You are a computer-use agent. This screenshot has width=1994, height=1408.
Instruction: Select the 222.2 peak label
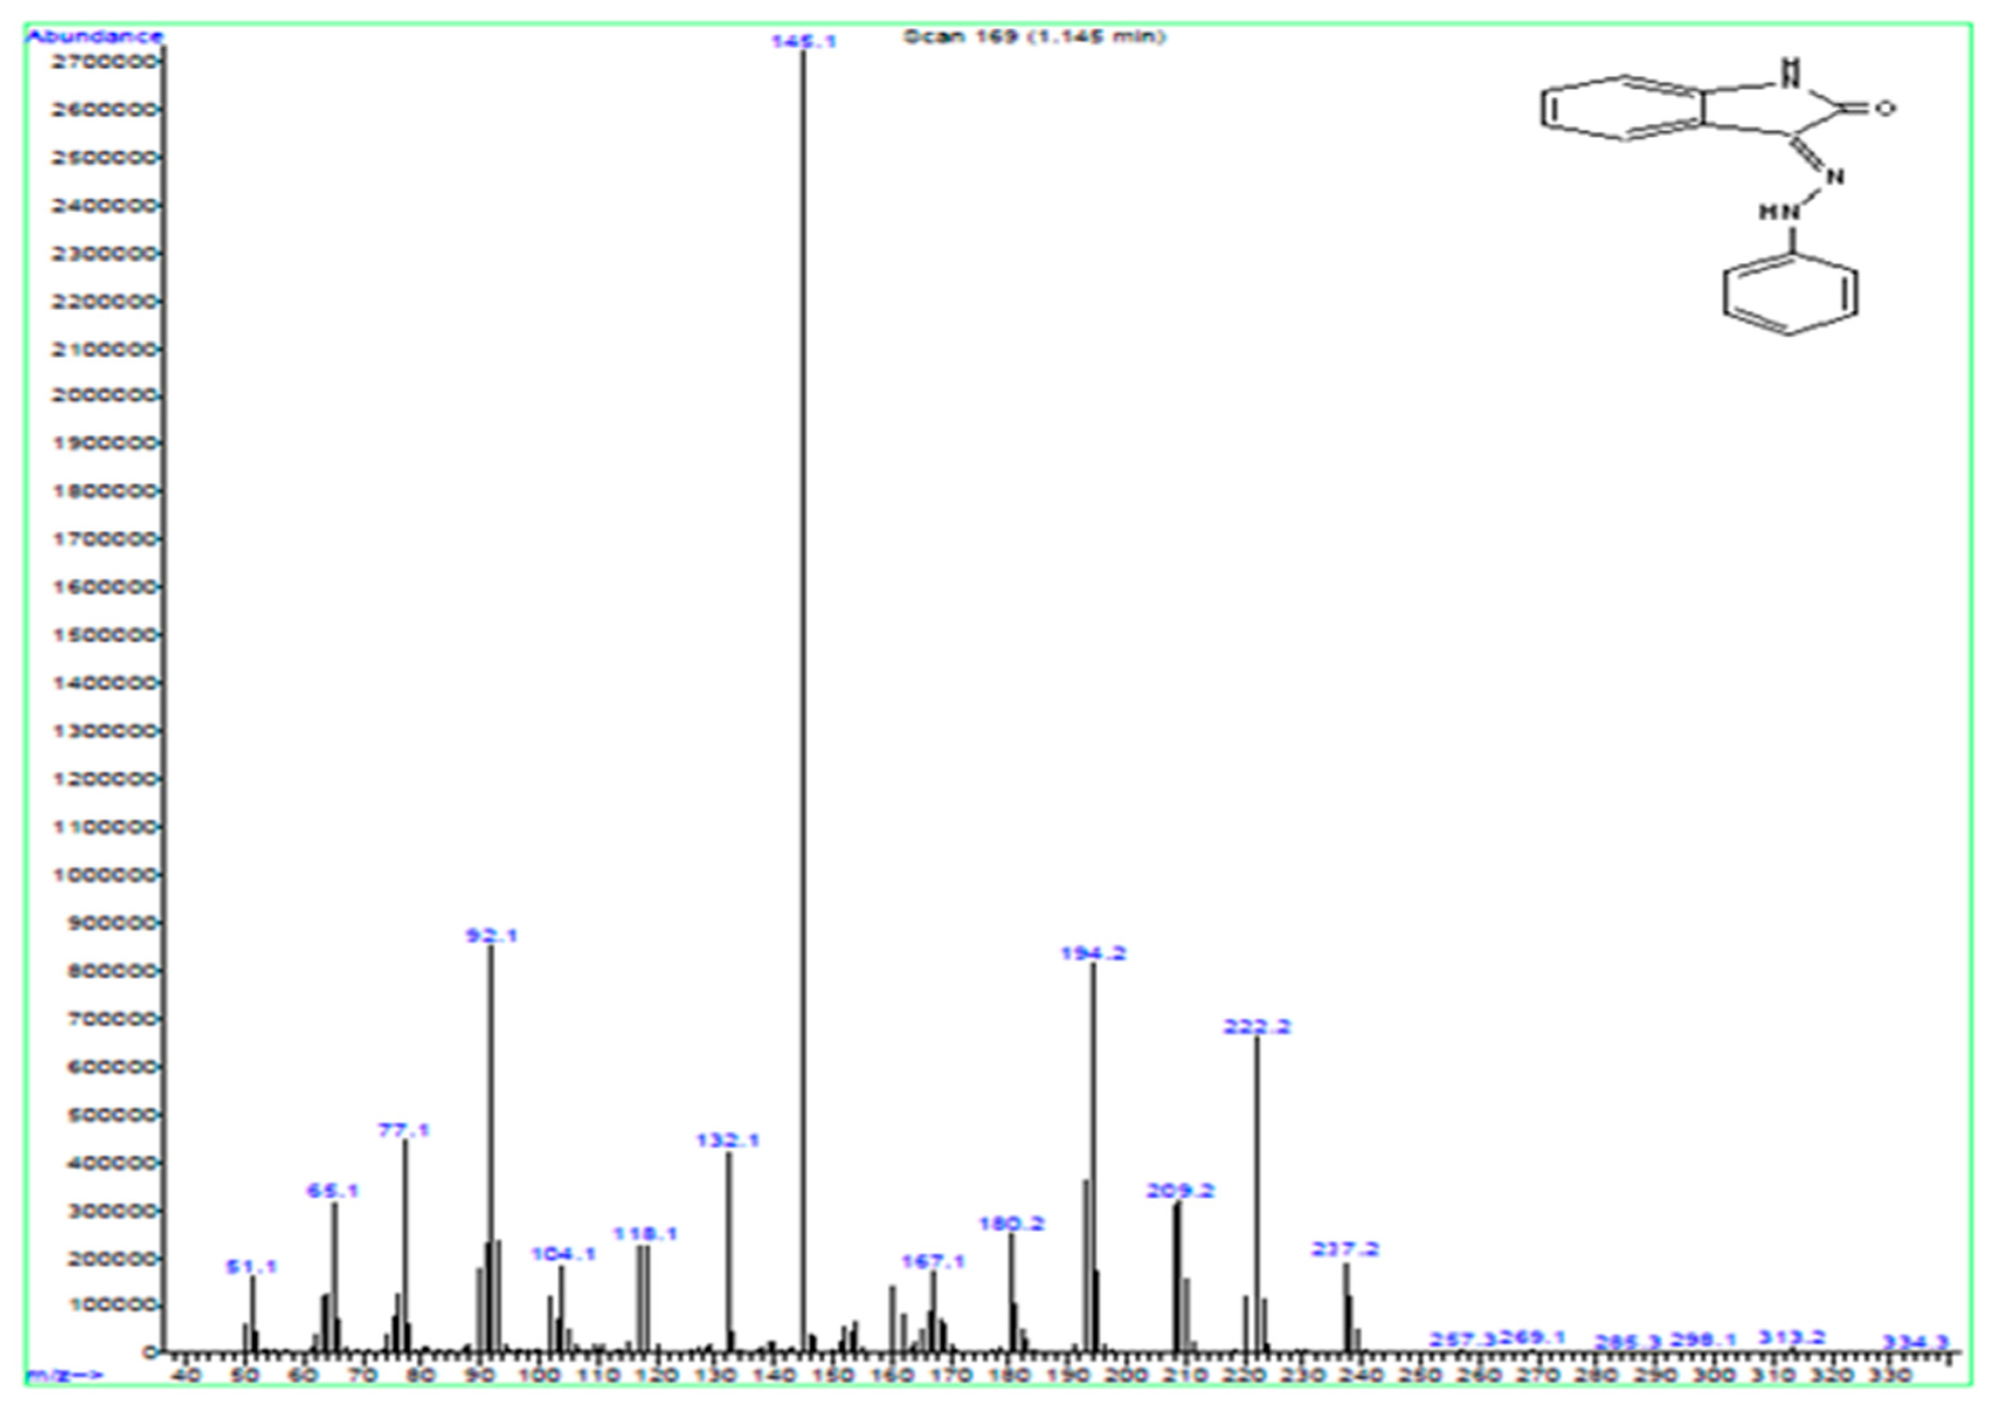click(1257, 1027)
